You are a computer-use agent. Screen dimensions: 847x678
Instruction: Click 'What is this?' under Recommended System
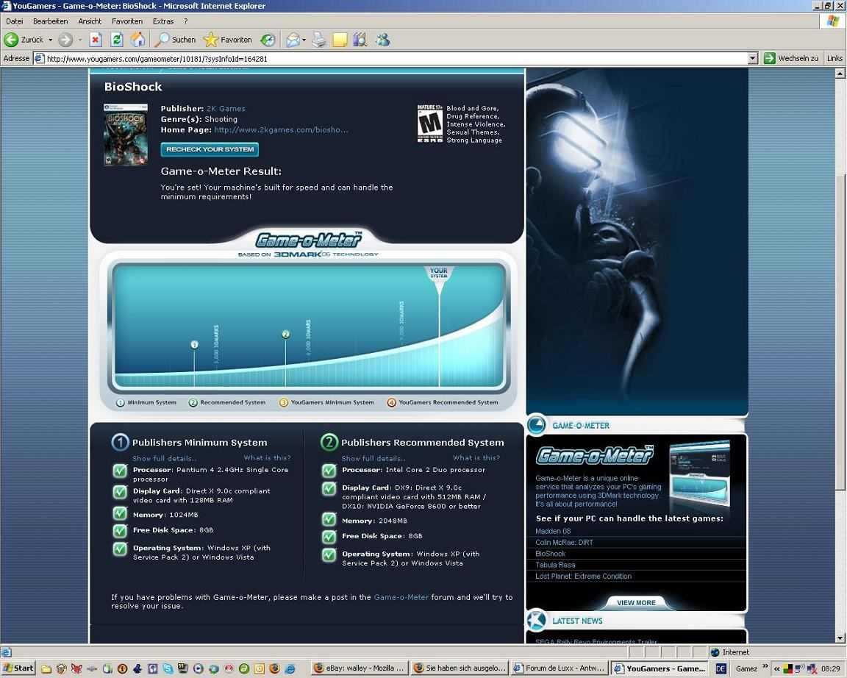(476, 457)
